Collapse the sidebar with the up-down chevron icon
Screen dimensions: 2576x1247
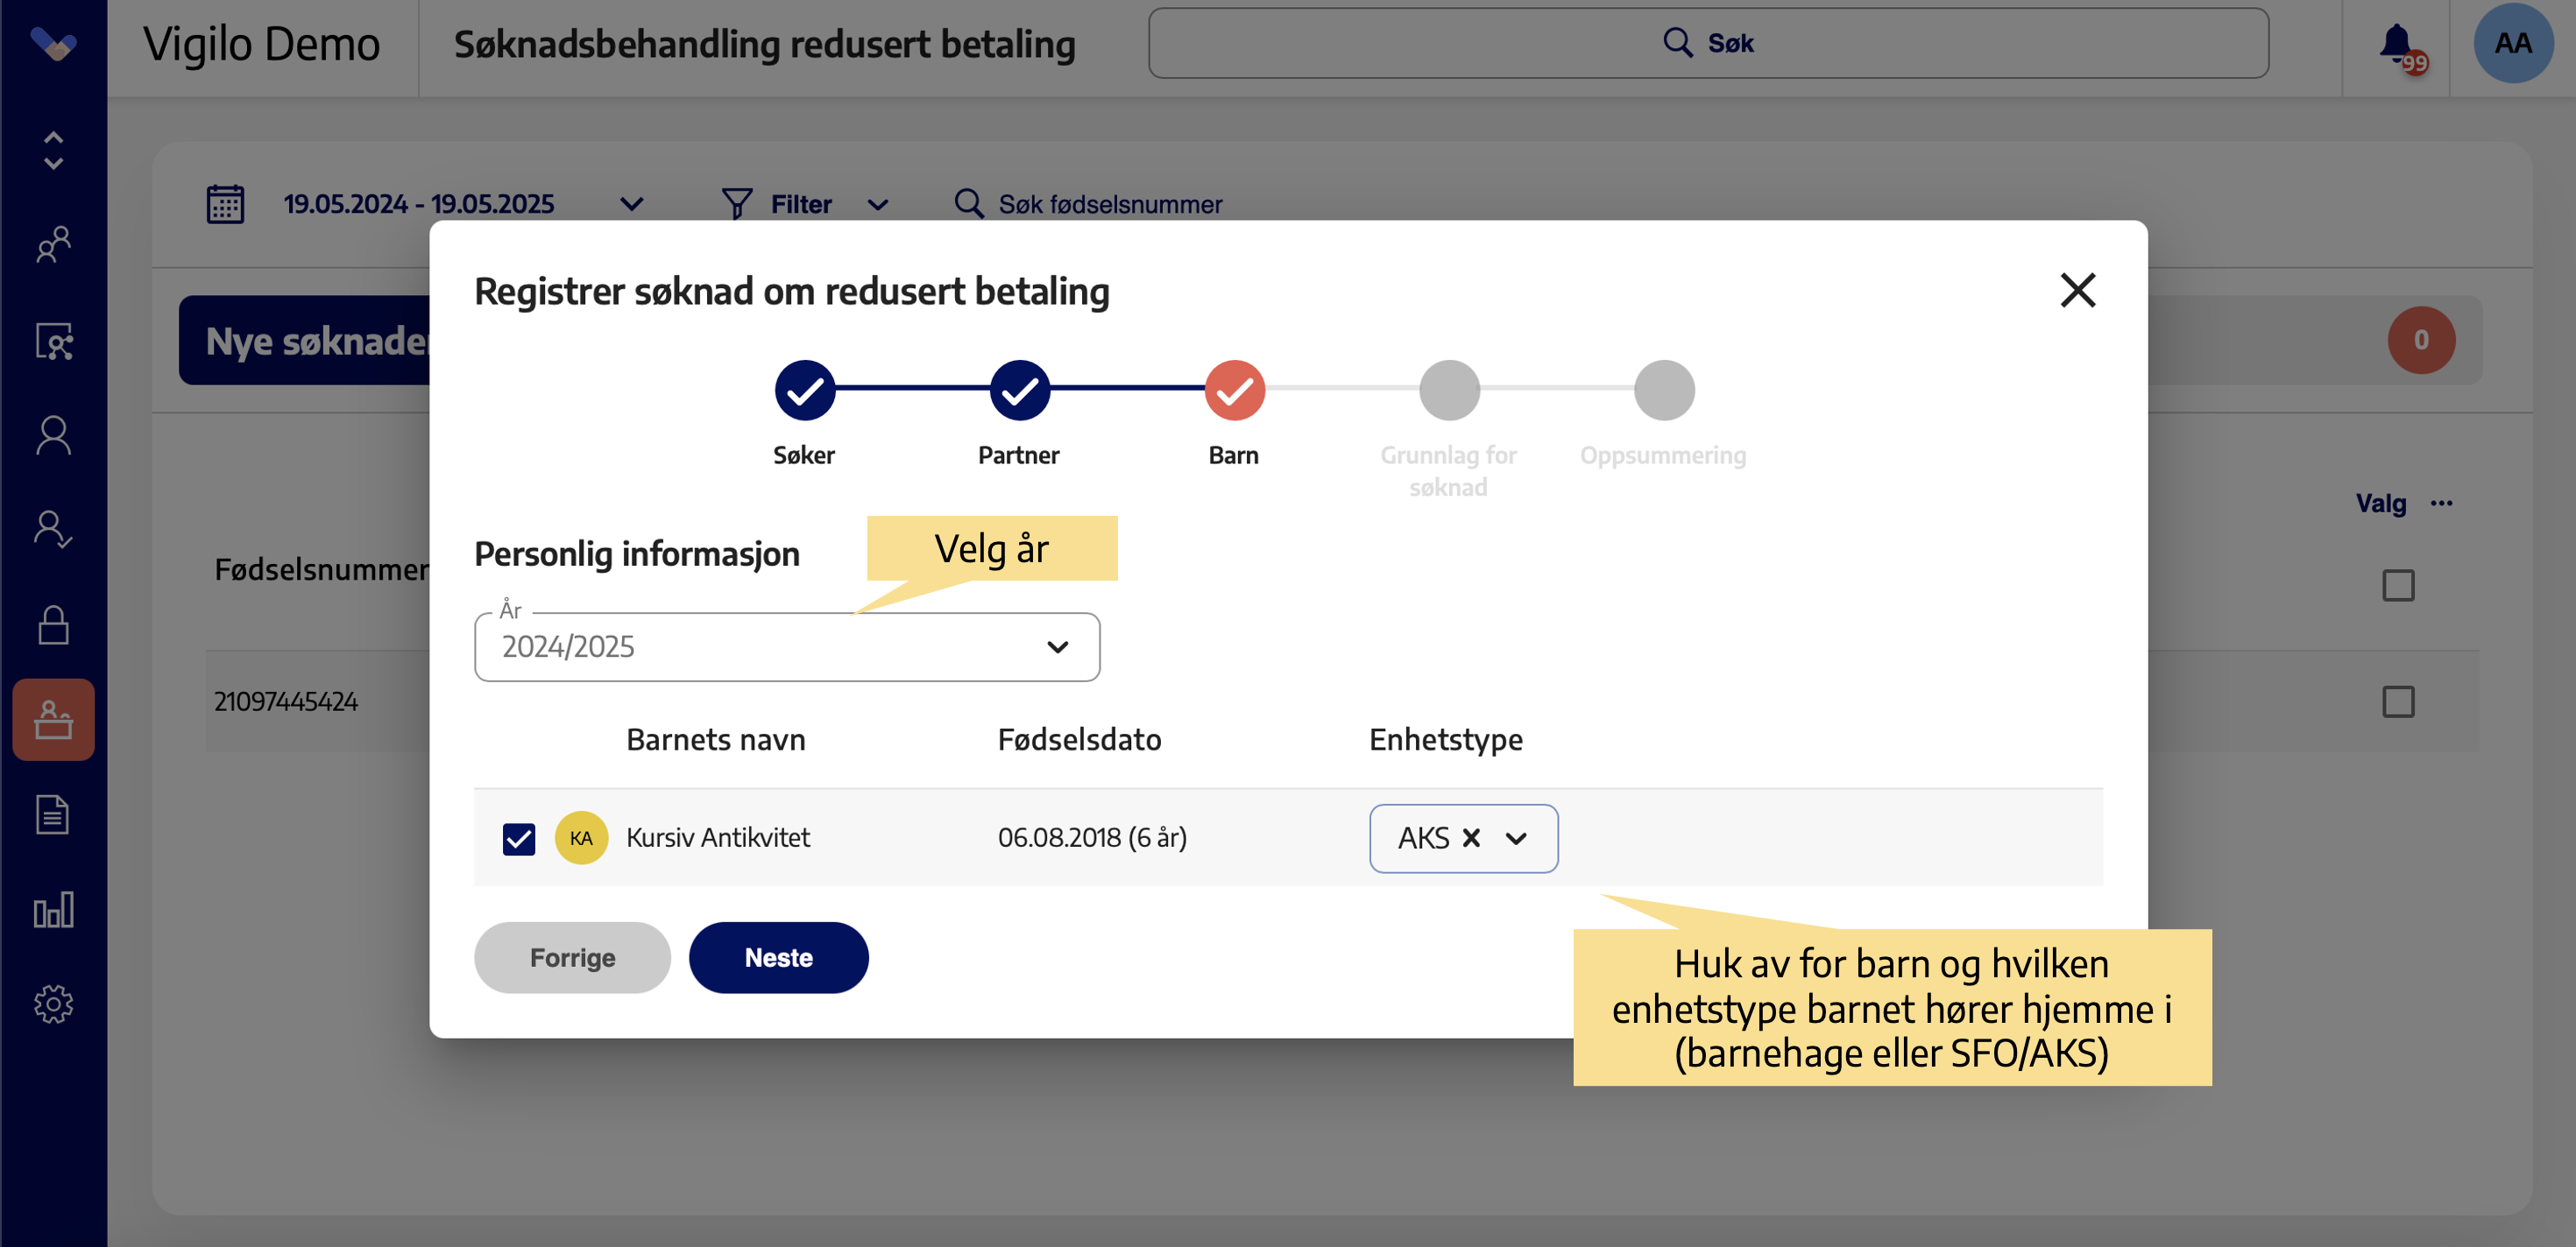pos(53,150)
